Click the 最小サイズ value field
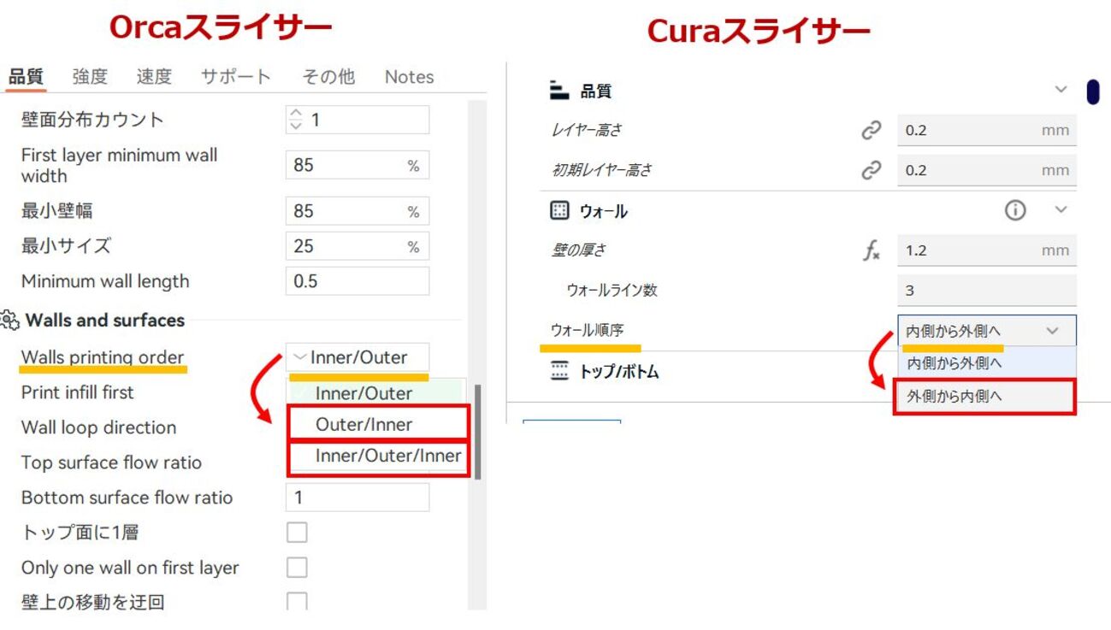This screenshot has height=630, width=1111. 358,246
